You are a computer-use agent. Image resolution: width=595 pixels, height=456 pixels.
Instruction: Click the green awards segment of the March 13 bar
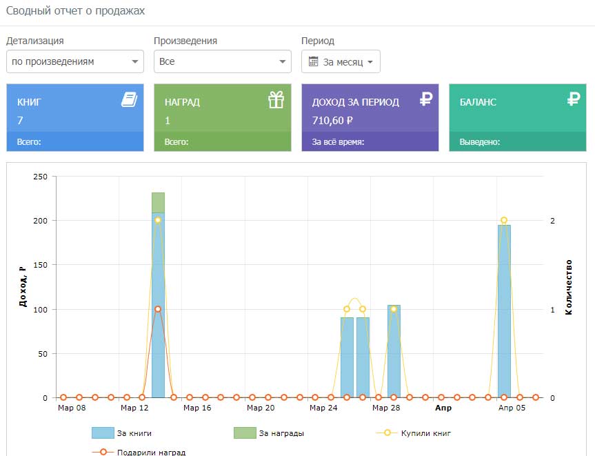tap(159, 203)
